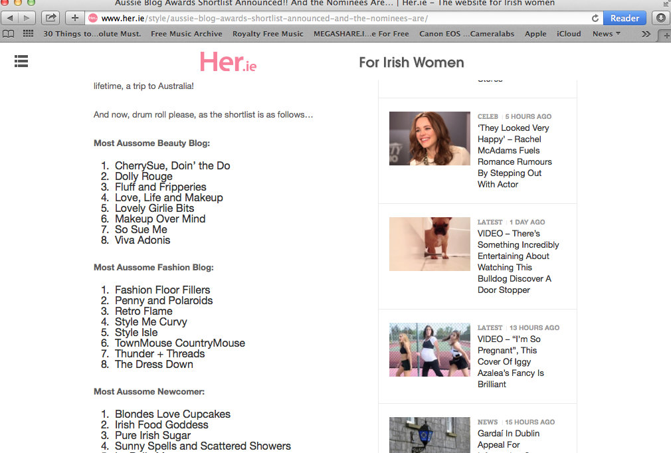The image size is (671, 453).
Task: Open a new tab with the tab-bar plus
Action: [x=666, y=36]
